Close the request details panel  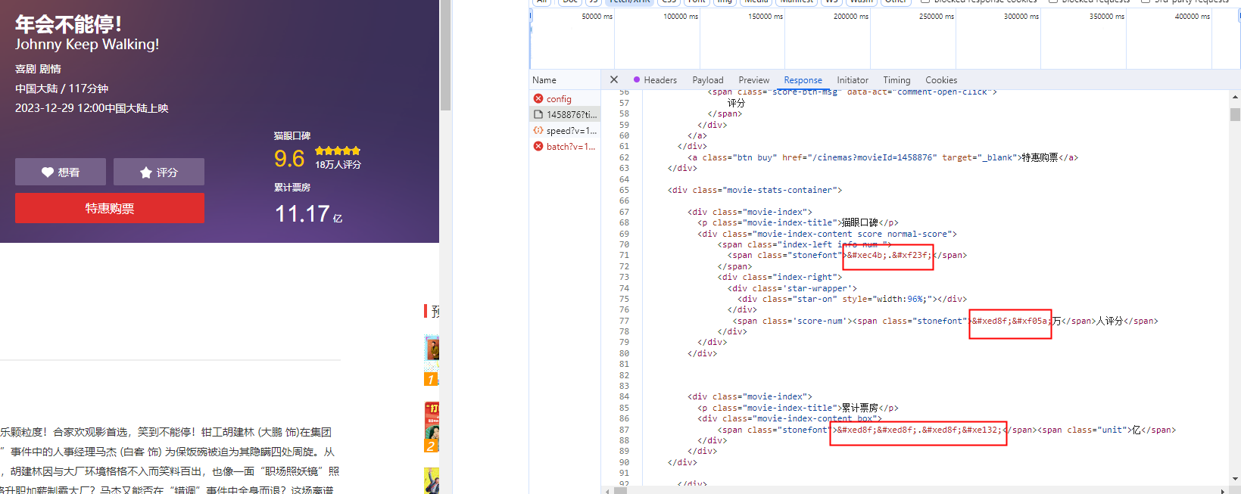(x=614, y=79)
